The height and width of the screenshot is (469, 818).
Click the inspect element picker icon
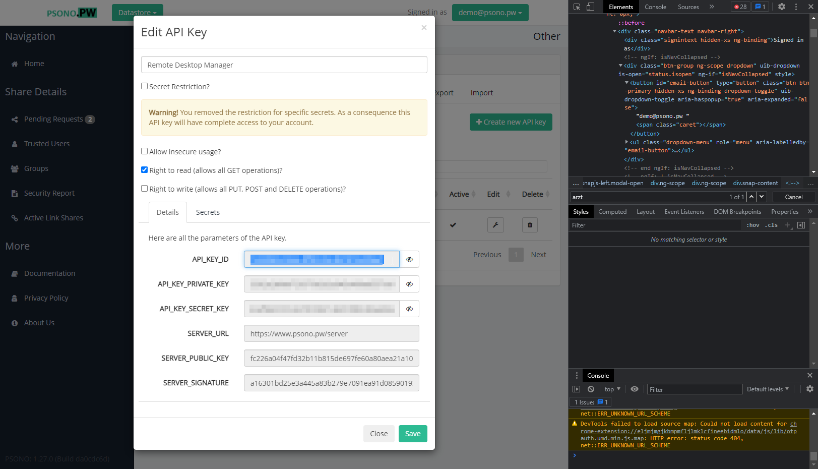[577, 7]
